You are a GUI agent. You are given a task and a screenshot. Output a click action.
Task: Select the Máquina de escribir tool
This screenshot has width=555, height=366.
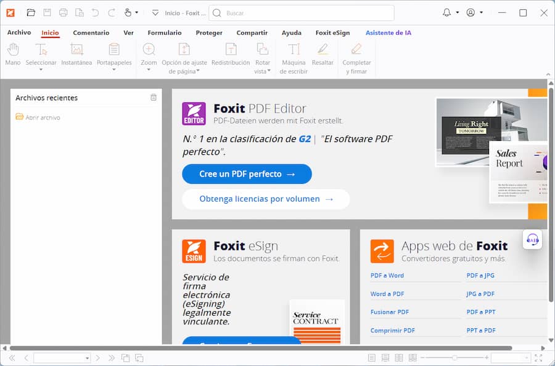click(294, 58)
